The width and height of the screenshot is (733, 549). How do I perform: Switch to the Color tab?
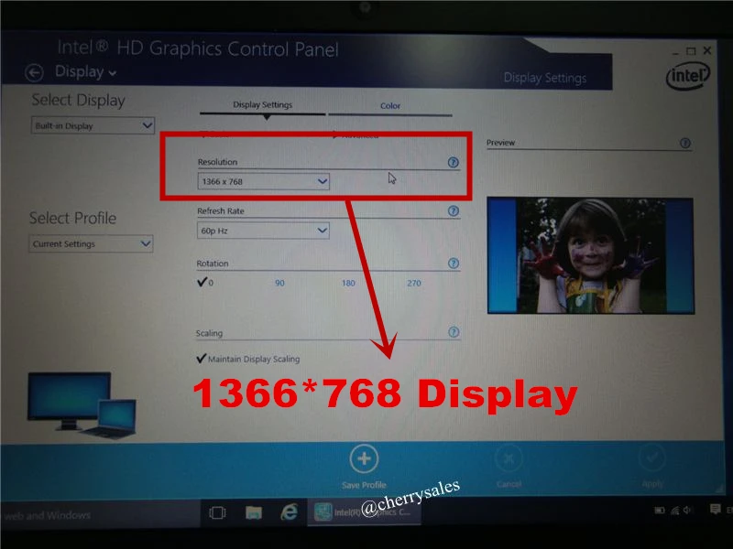pyautogui.click(x=390, y=106)
